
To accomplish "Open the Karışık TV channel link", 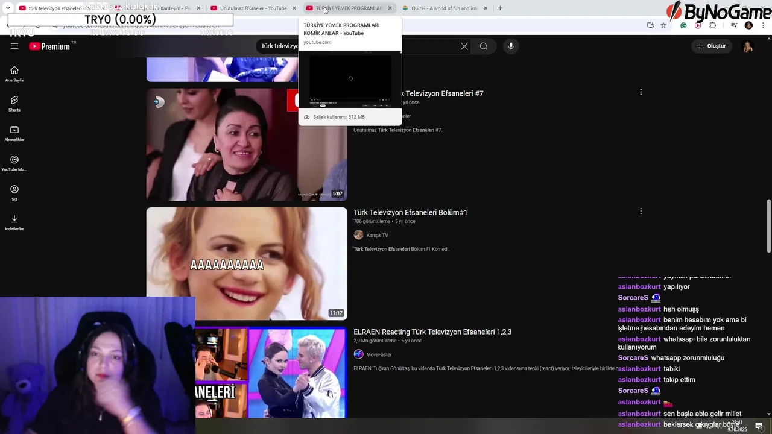I will point(377,235).
